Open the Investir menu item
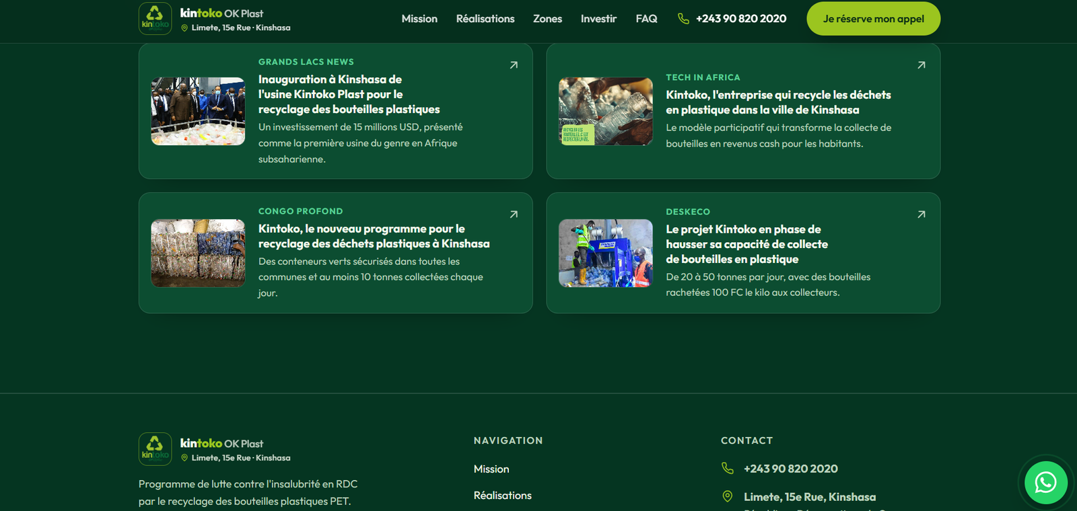Viewport: 1077px width, 511px height. coord(598,19)
